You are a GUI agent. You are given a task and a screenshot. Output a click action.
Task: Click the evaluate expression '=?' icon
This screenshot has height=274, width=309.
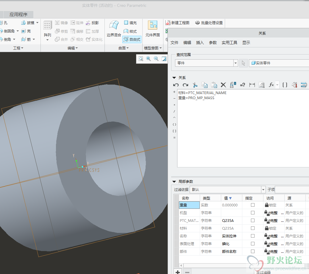(x=243, y=85)
